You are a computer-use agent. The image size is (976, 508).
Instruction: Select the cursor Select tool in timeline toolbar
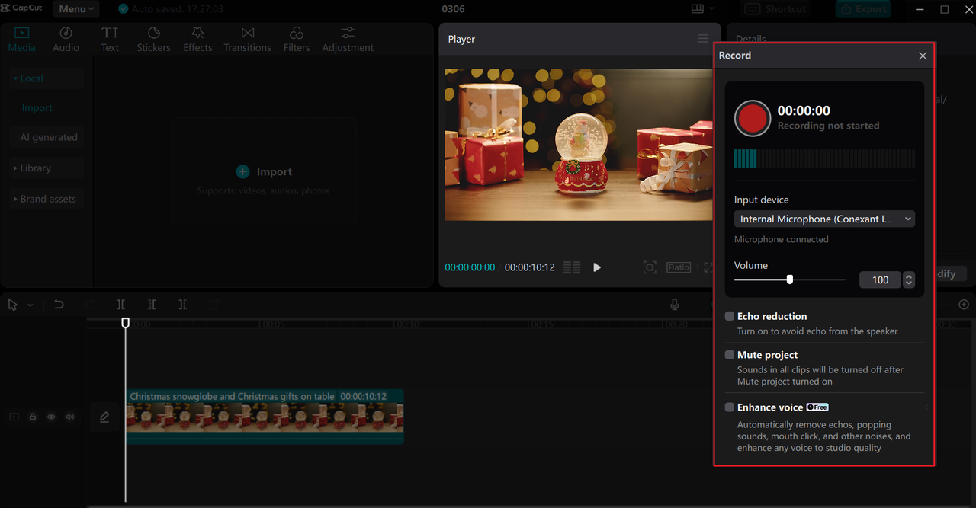13,305
